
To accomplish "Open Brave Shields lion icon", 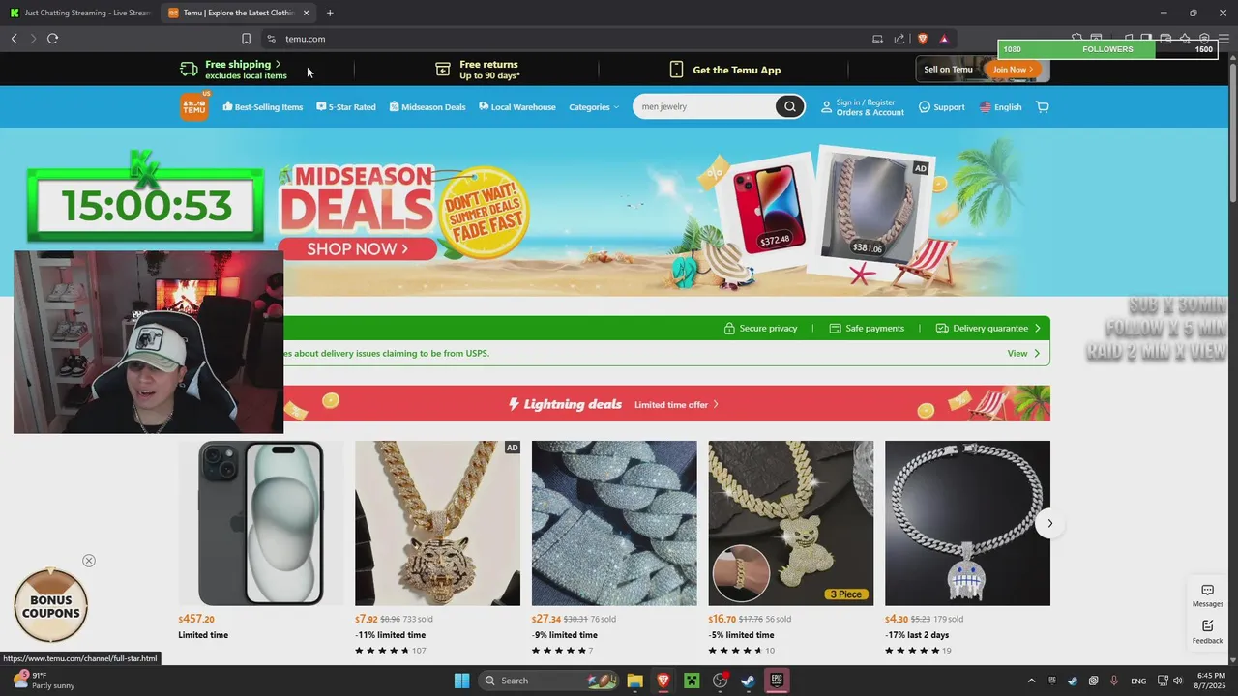I will click(x=922, y=39).
